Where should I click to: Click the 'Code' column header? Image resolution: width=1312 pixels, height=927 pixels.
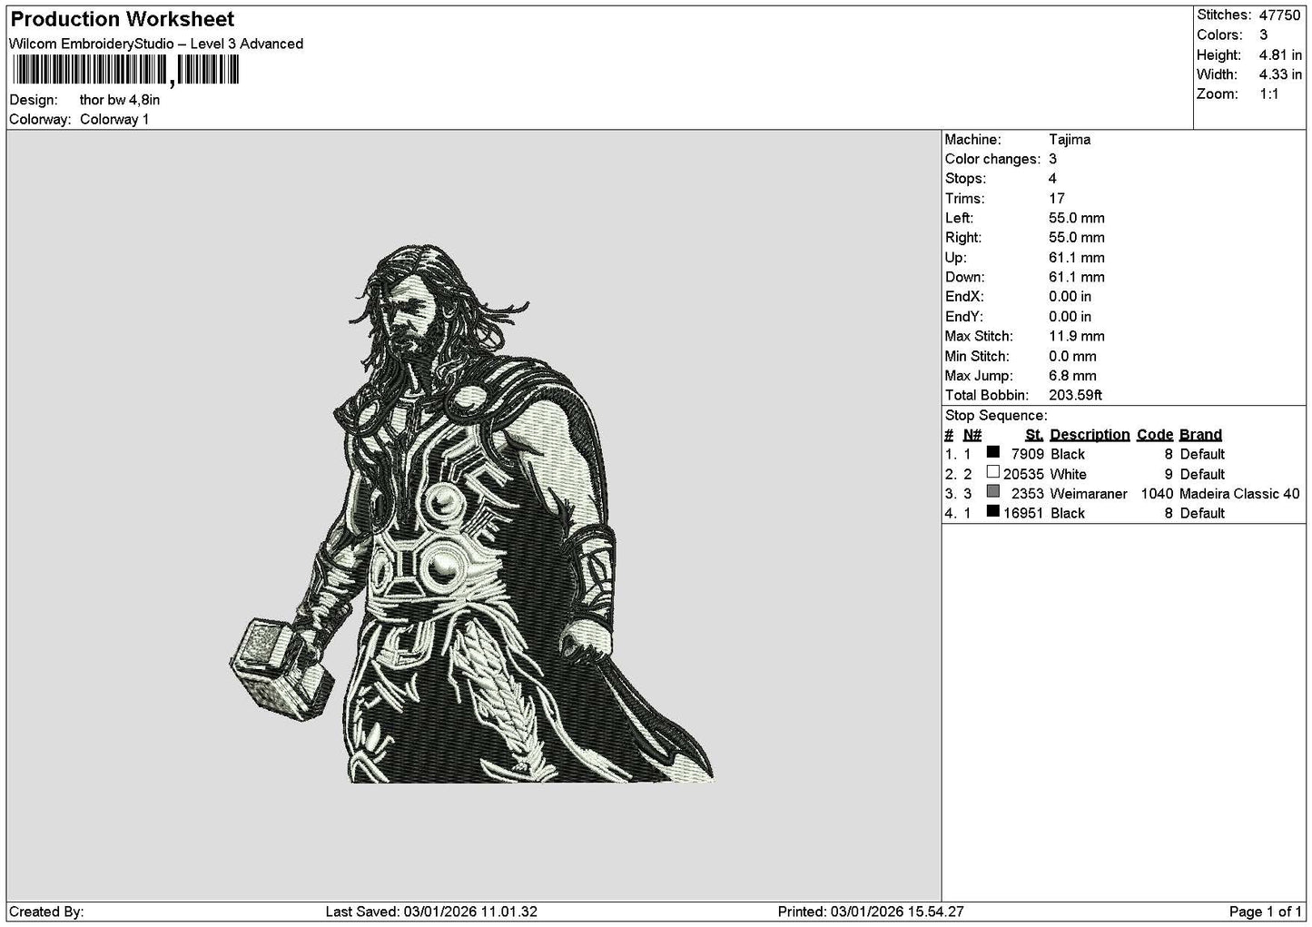(x=1155, y=435)
